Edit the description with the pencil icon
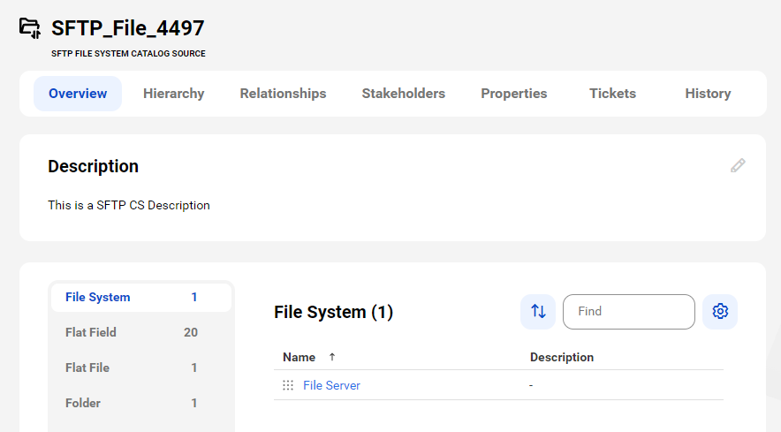The width and height of the screenshot is (781, 432). (738, 165)
